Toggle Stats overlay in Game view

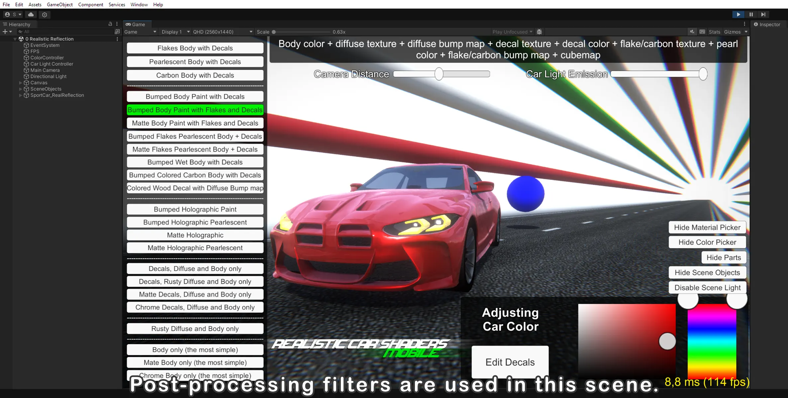[x=714, y=32]
